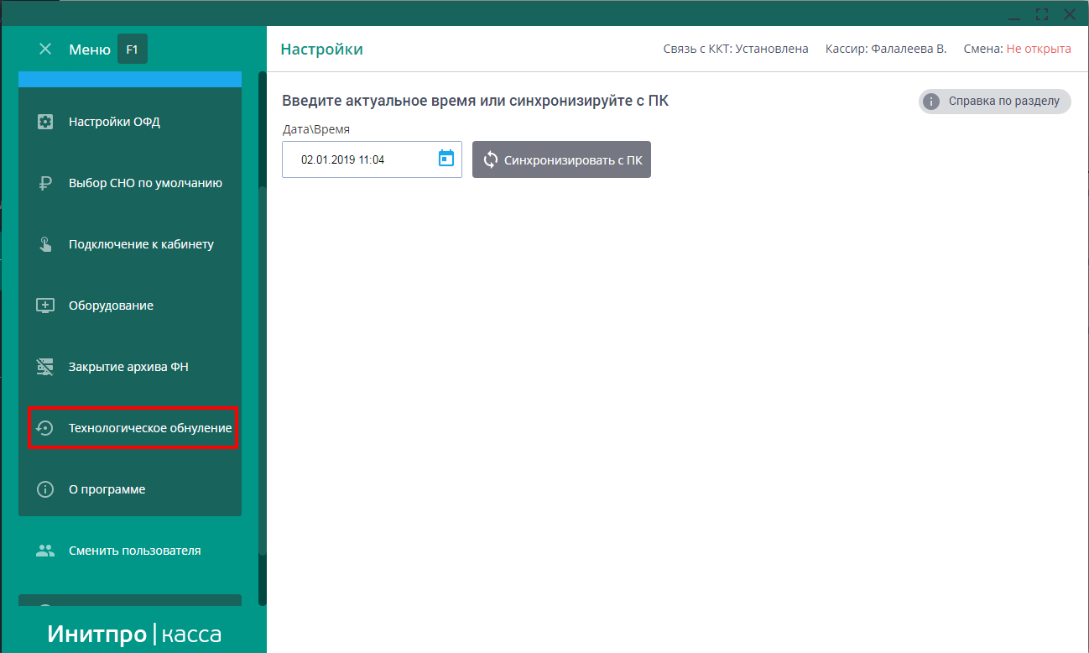This screenshot has height=653, width=1089.
Task: Click Связь с ККТ: Установлена status
Action: click(736, 49)
